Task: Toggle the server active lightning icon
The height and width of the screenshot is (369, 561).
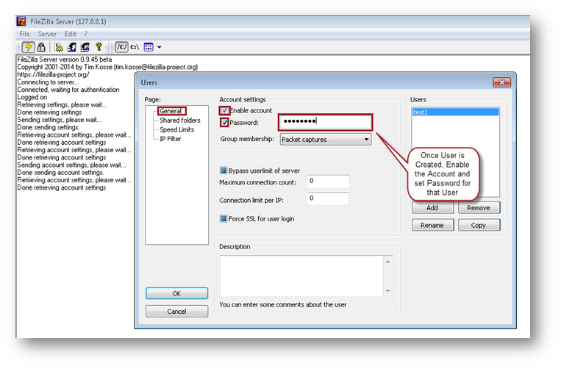Action: (x=28, y=47)
